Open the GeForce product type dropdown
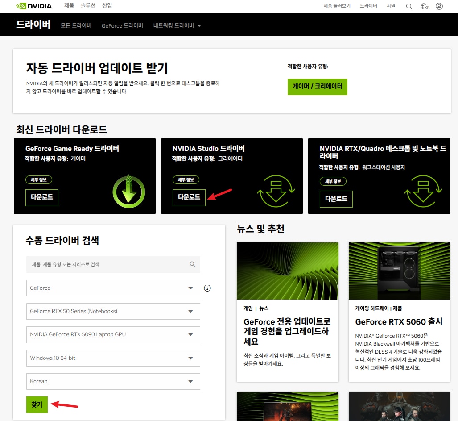 click(x=113, y=288)
